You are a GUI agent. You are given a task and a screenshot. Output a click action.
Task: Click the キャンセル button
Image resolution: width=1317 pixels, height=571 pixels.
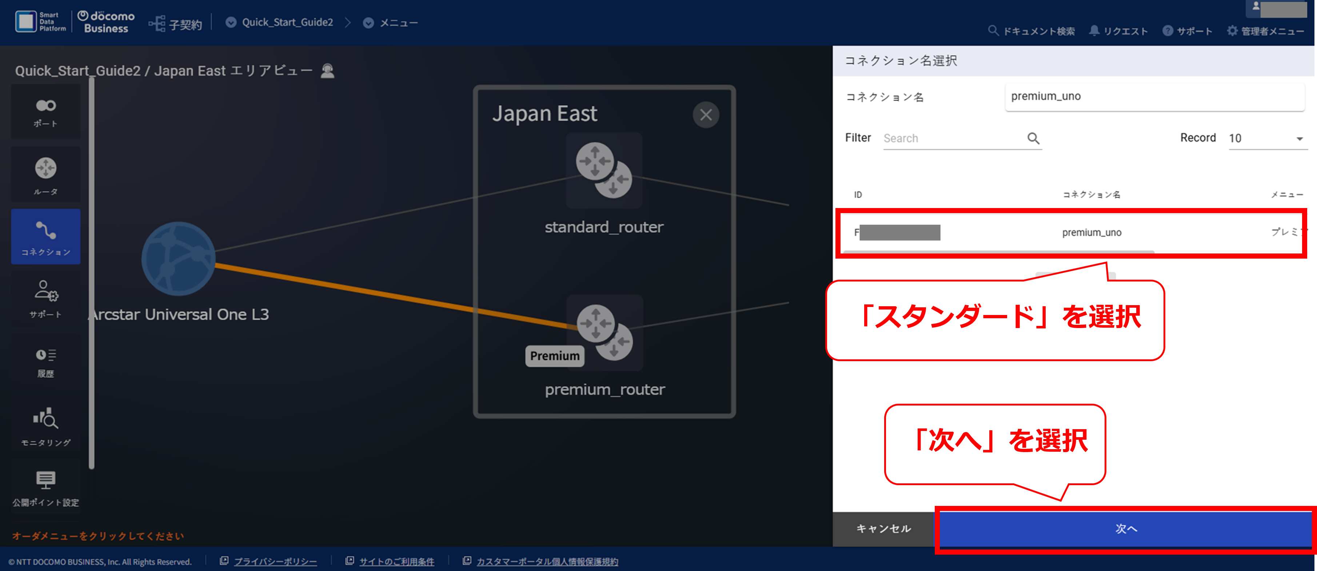point(883,528)
